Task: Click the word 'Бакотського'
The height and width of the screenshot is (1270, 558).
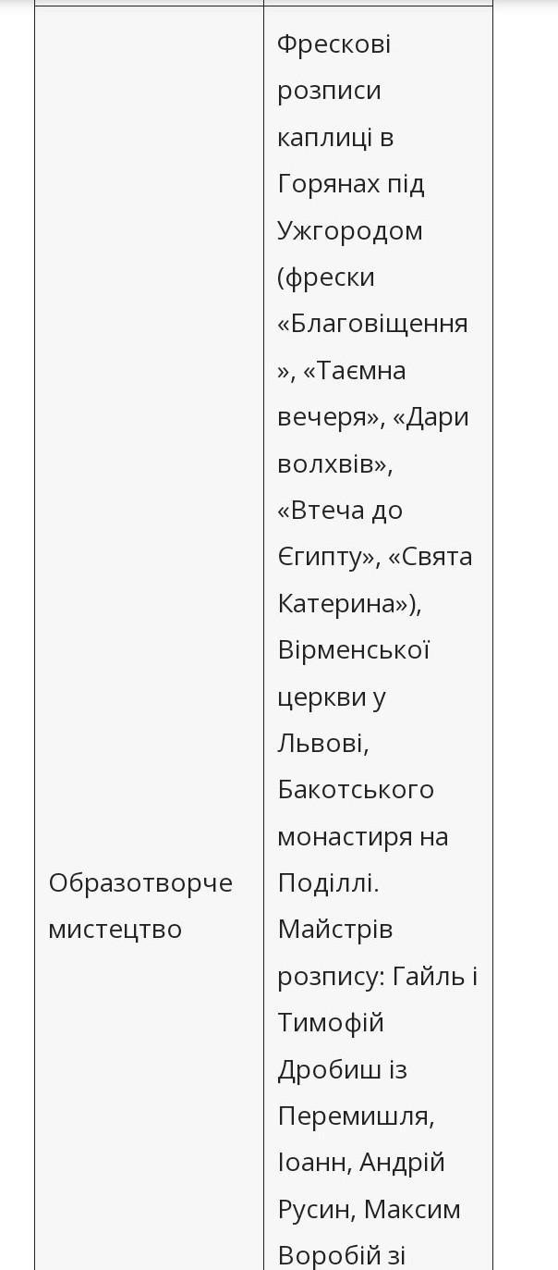Action: pos(355,789)
